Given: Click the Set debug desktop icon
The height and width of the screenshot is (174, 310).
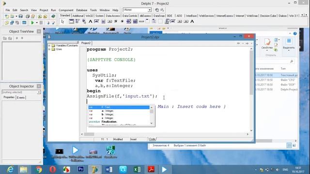Looking at the screenshot, I should (162, 10).
